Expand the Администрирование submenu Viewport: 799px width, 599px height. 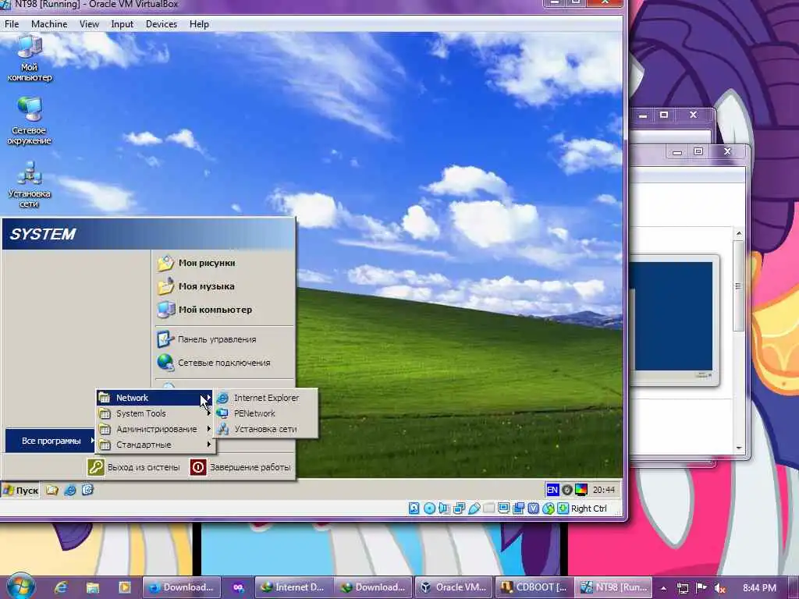154,430
